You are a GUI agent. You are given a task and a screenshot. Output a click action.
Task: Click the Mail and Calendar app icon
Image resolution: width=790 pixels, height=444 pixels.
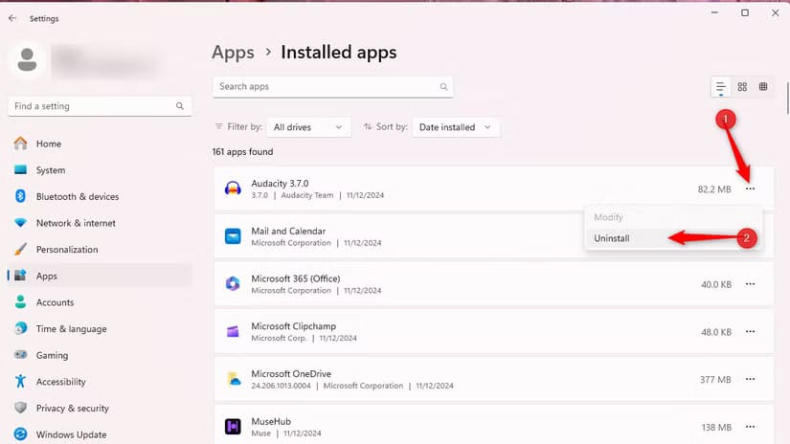233,236
